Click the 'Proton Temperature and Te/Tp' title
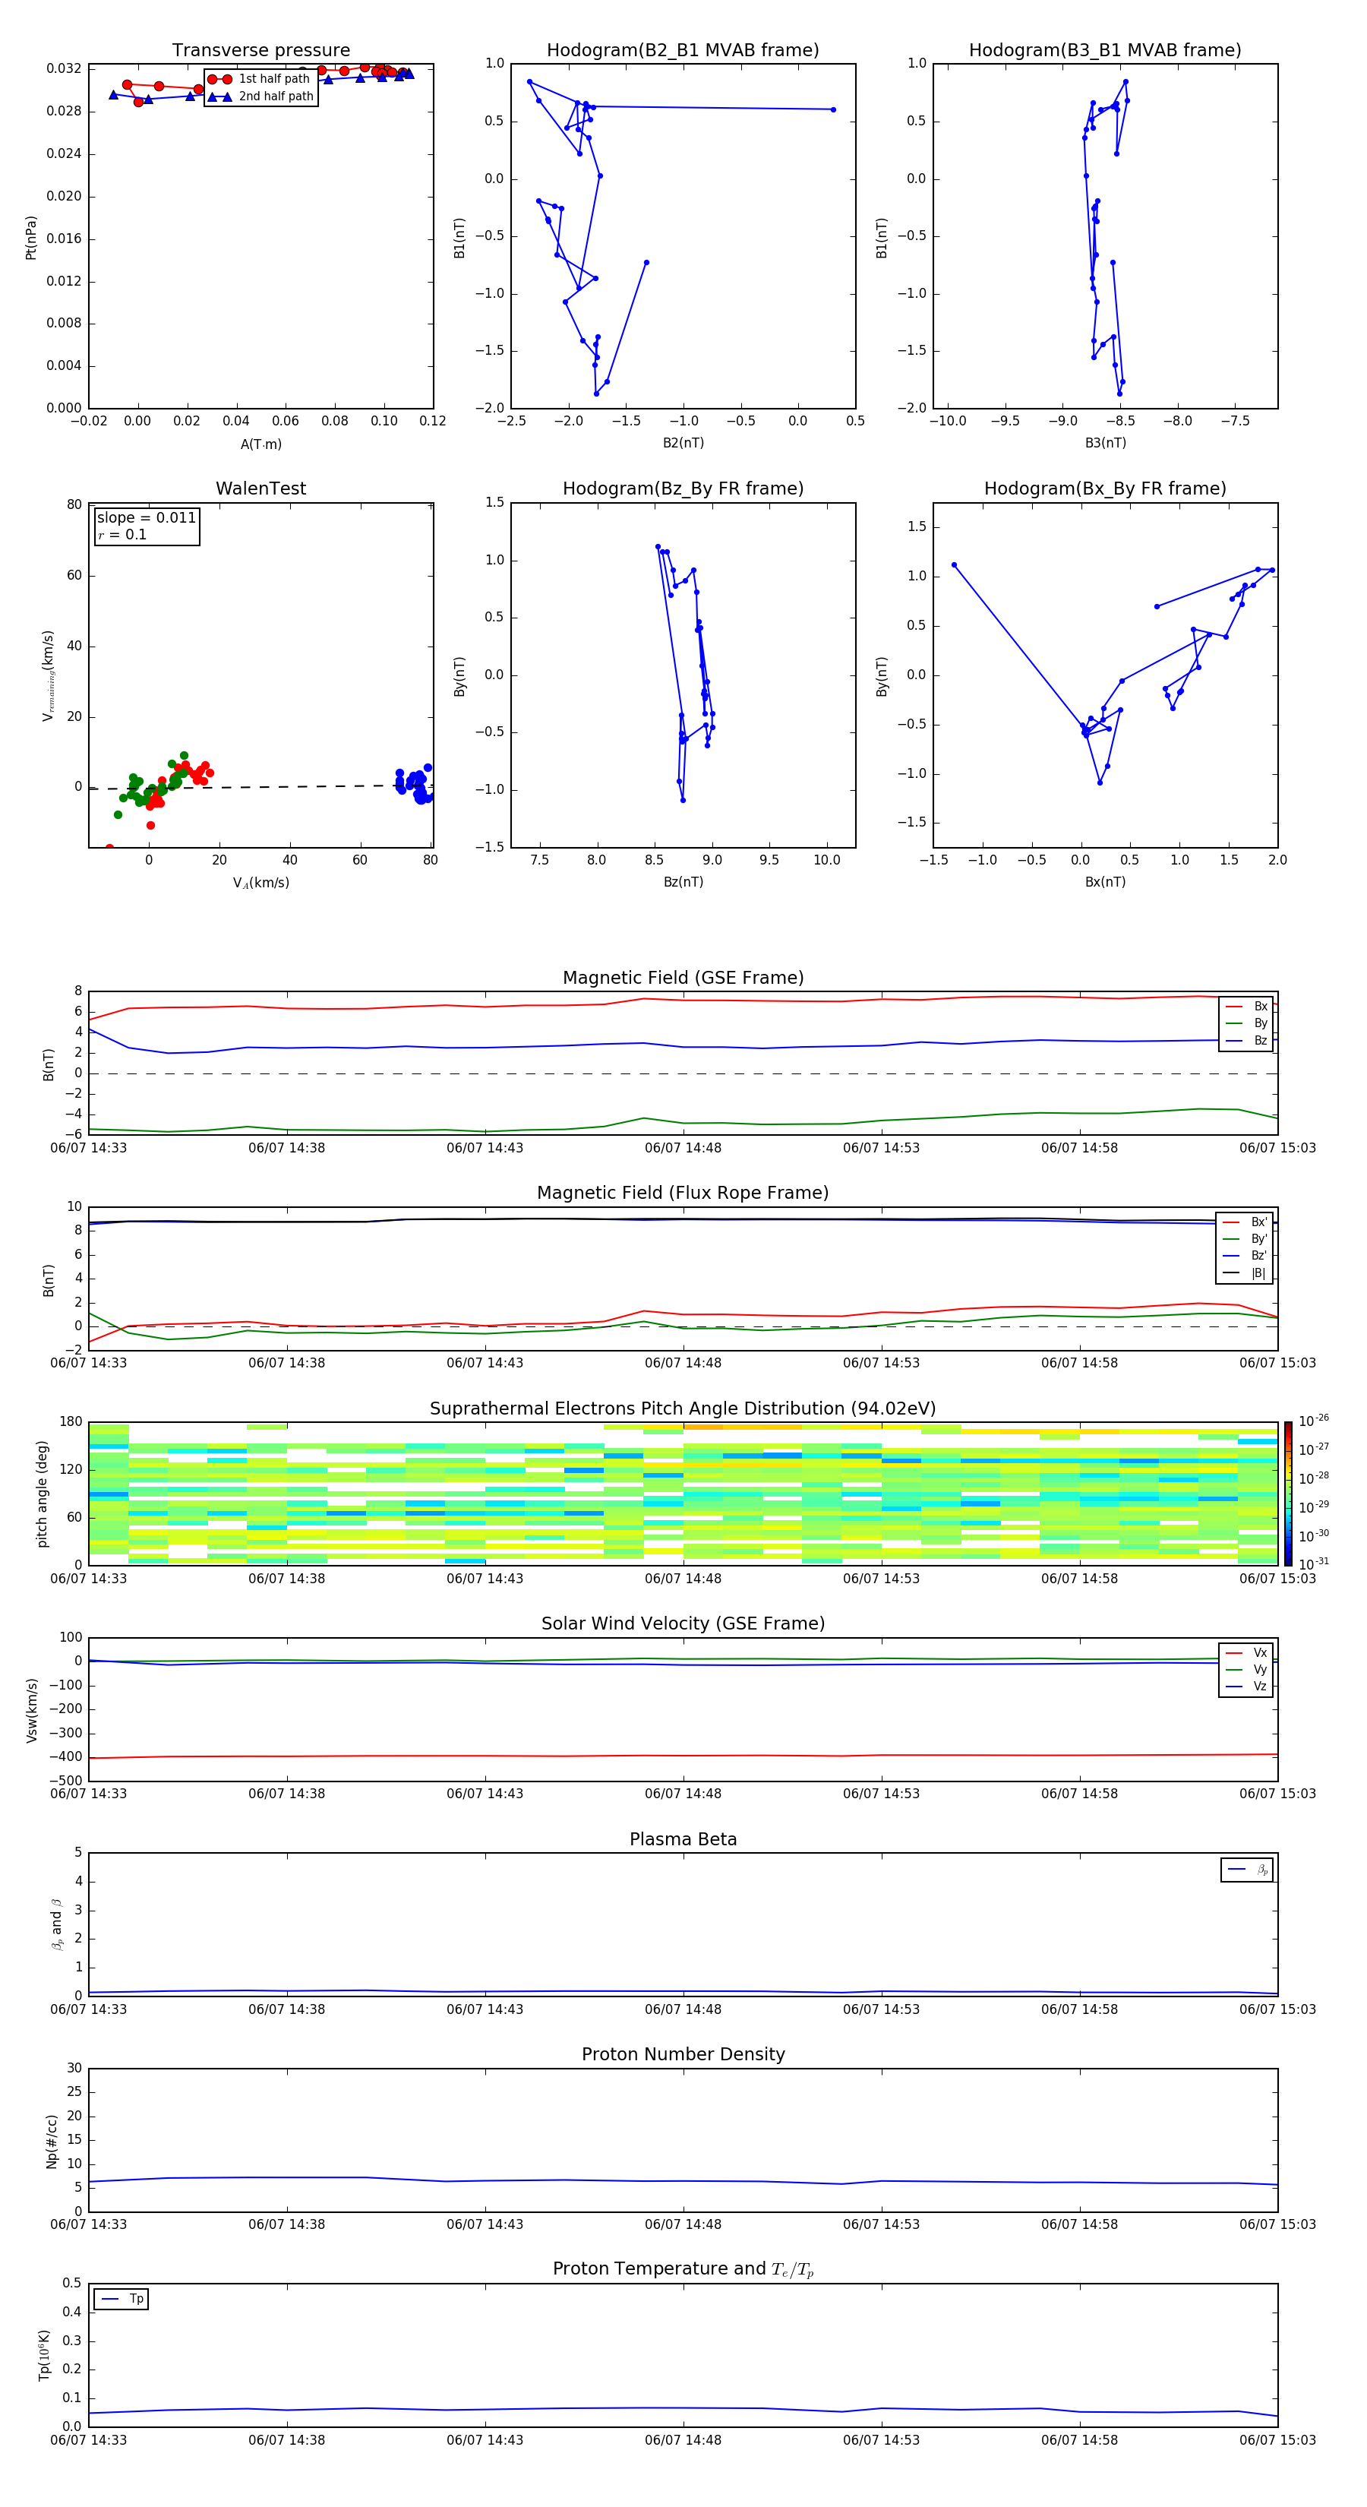Viewport: 1367px width, 2507px height. coord(683,2269)
